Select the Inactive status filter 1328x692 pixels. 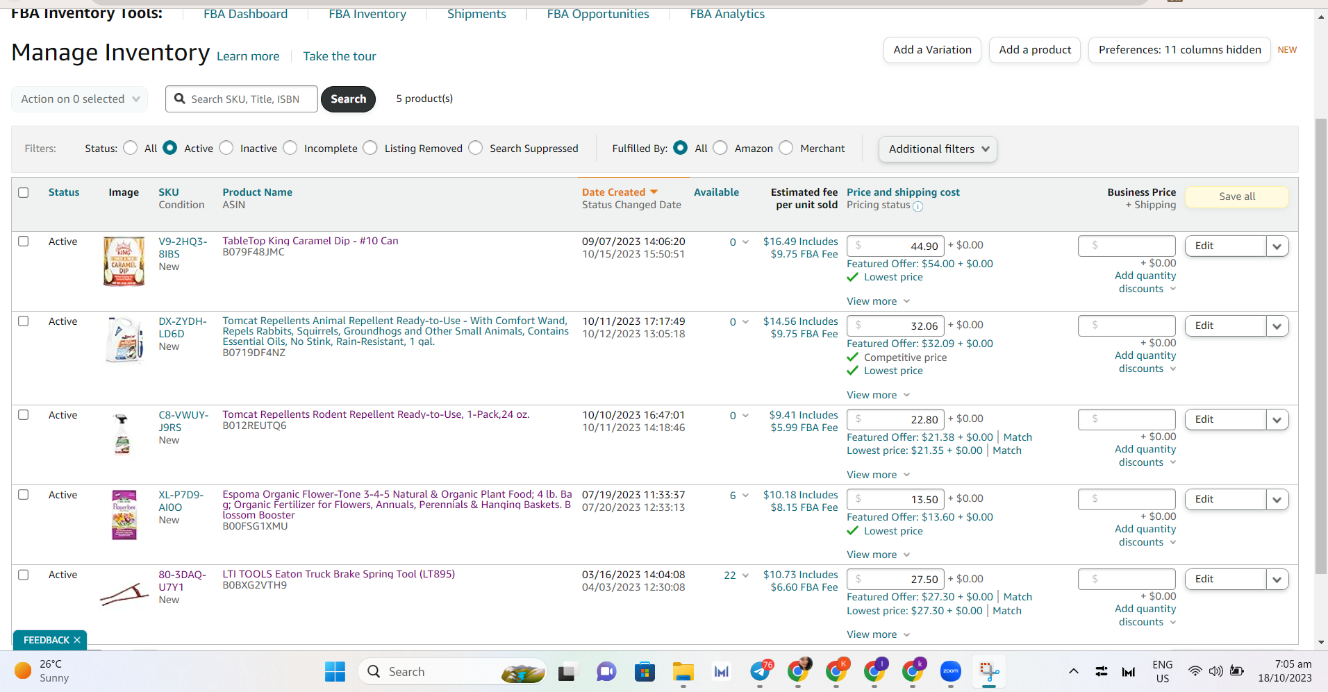pyautogui.click(x=226, y=148)
